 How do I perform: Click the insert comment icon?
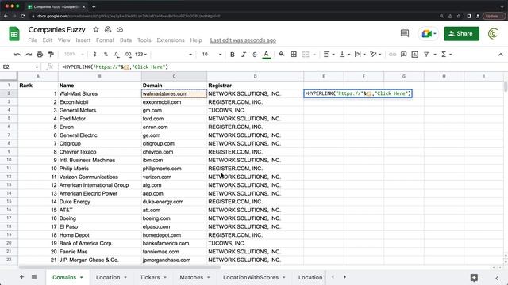point(404,55)
